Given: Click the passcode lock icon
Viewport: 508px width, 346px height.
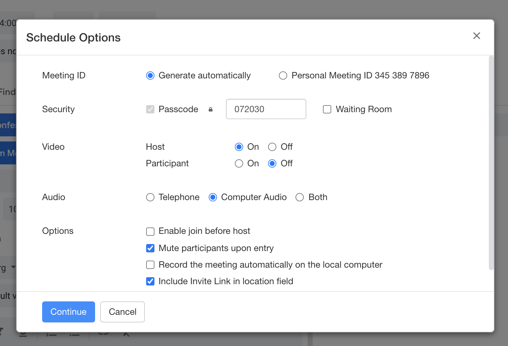Looking at the screenshot, I should [x=211, y=109].
